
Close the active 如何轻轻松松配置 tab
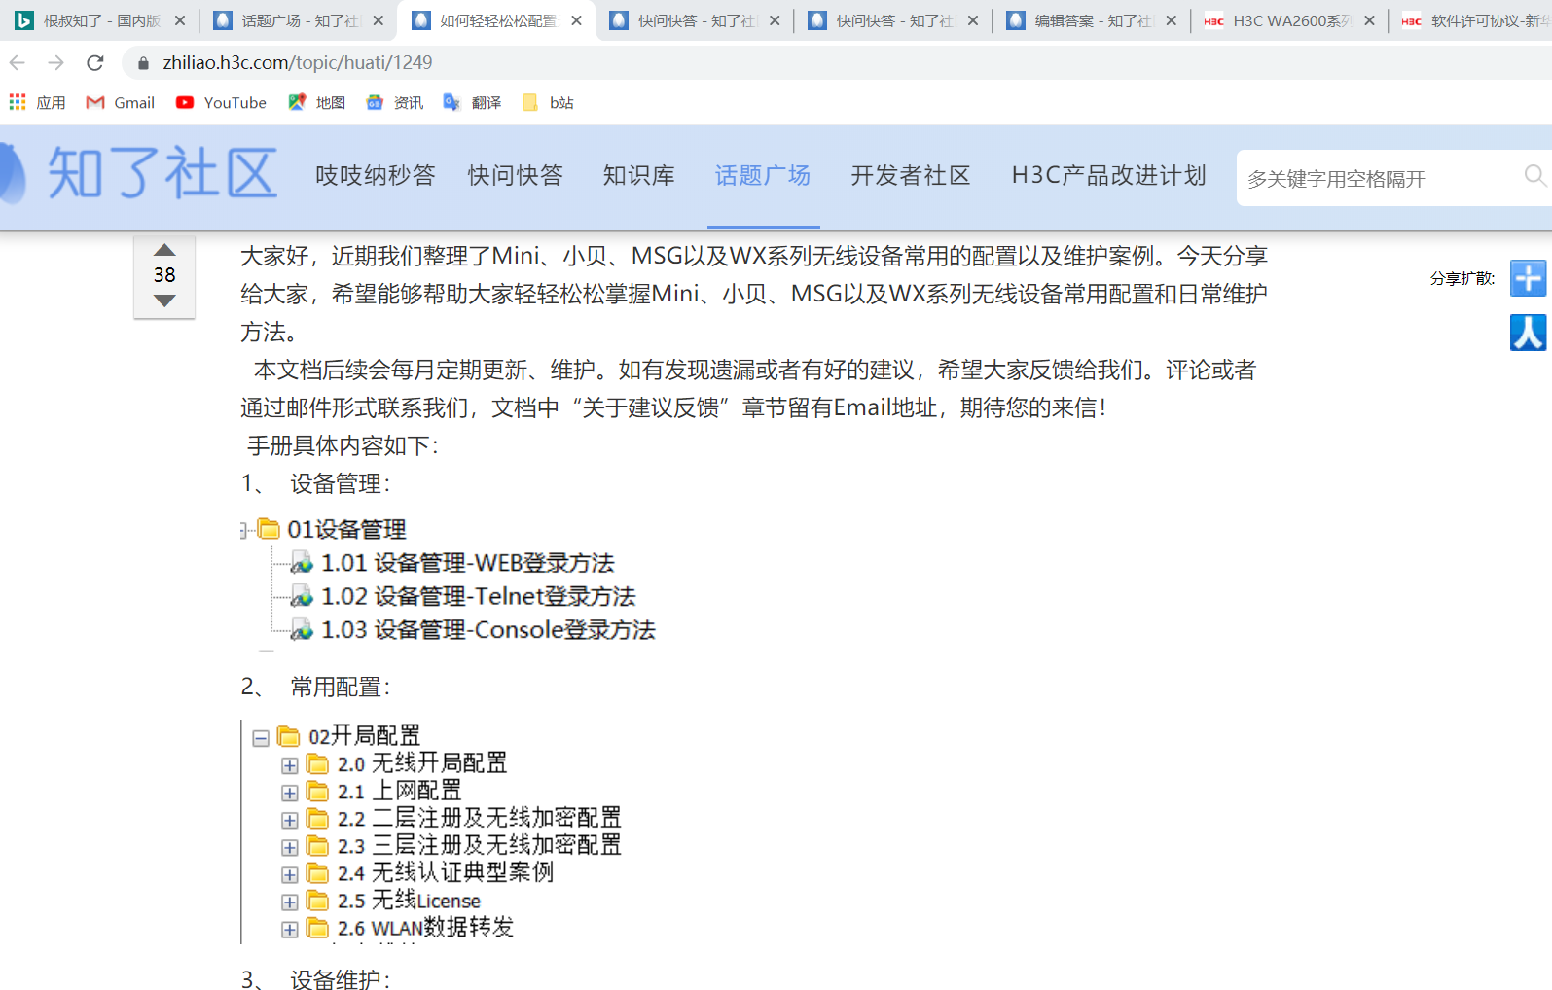(577, 20)
